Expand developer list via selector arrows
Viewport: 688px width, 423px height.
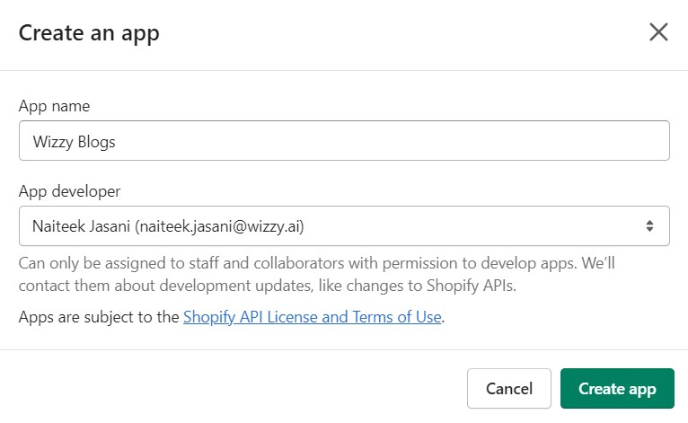click(x=649, y=226)
